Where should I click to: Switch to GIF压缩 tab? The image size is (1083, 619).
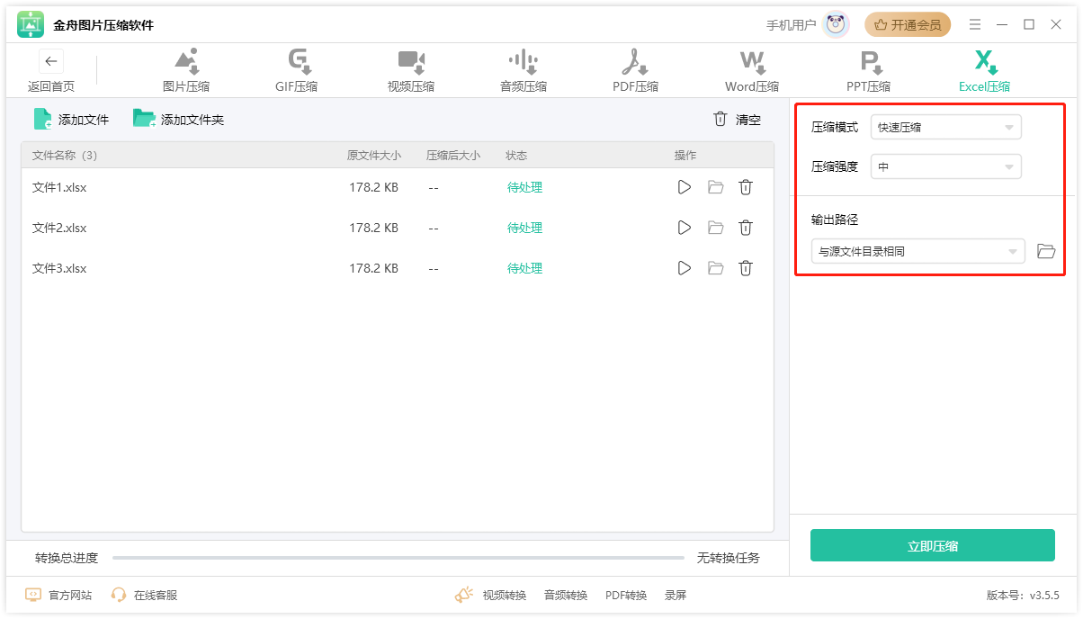click(297, 72)
